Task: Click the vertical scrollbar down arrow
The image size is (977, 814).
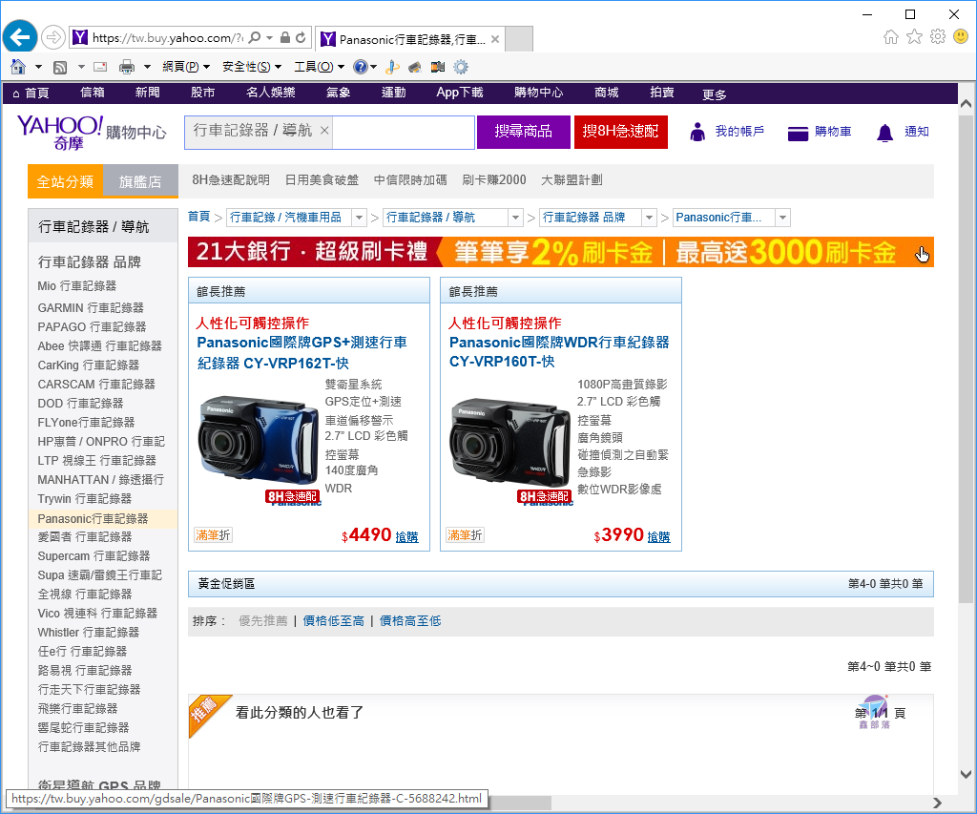Action: tap(966, 774)
